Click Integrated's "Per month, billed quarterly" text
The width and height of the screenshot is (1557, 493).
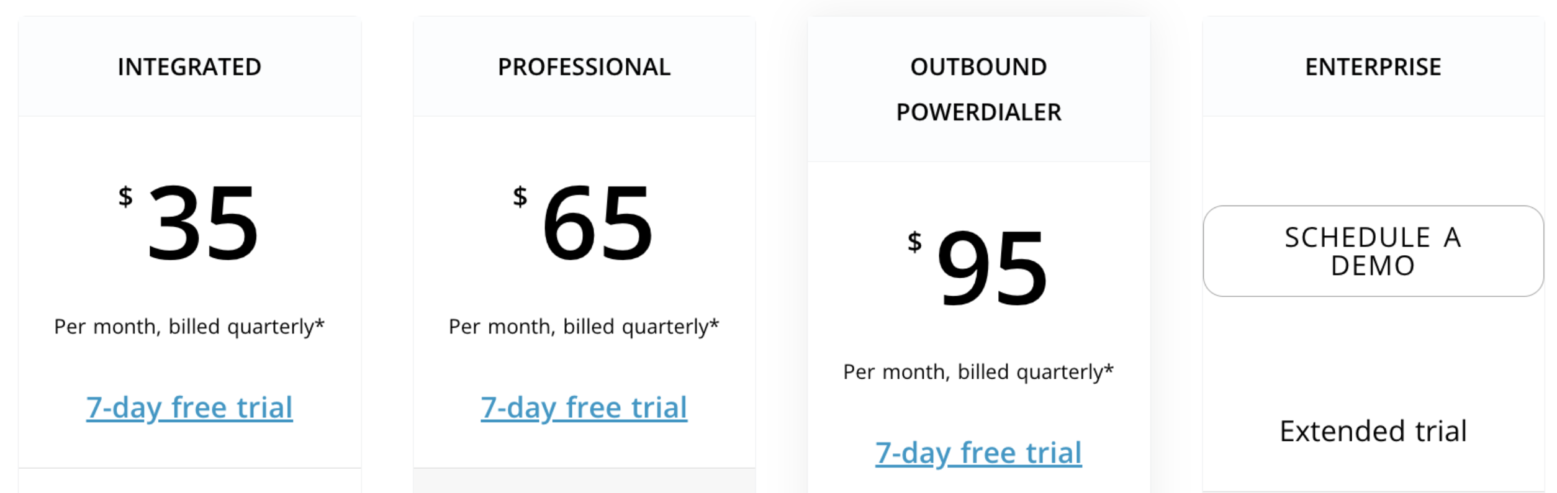(x=189, y=327)
